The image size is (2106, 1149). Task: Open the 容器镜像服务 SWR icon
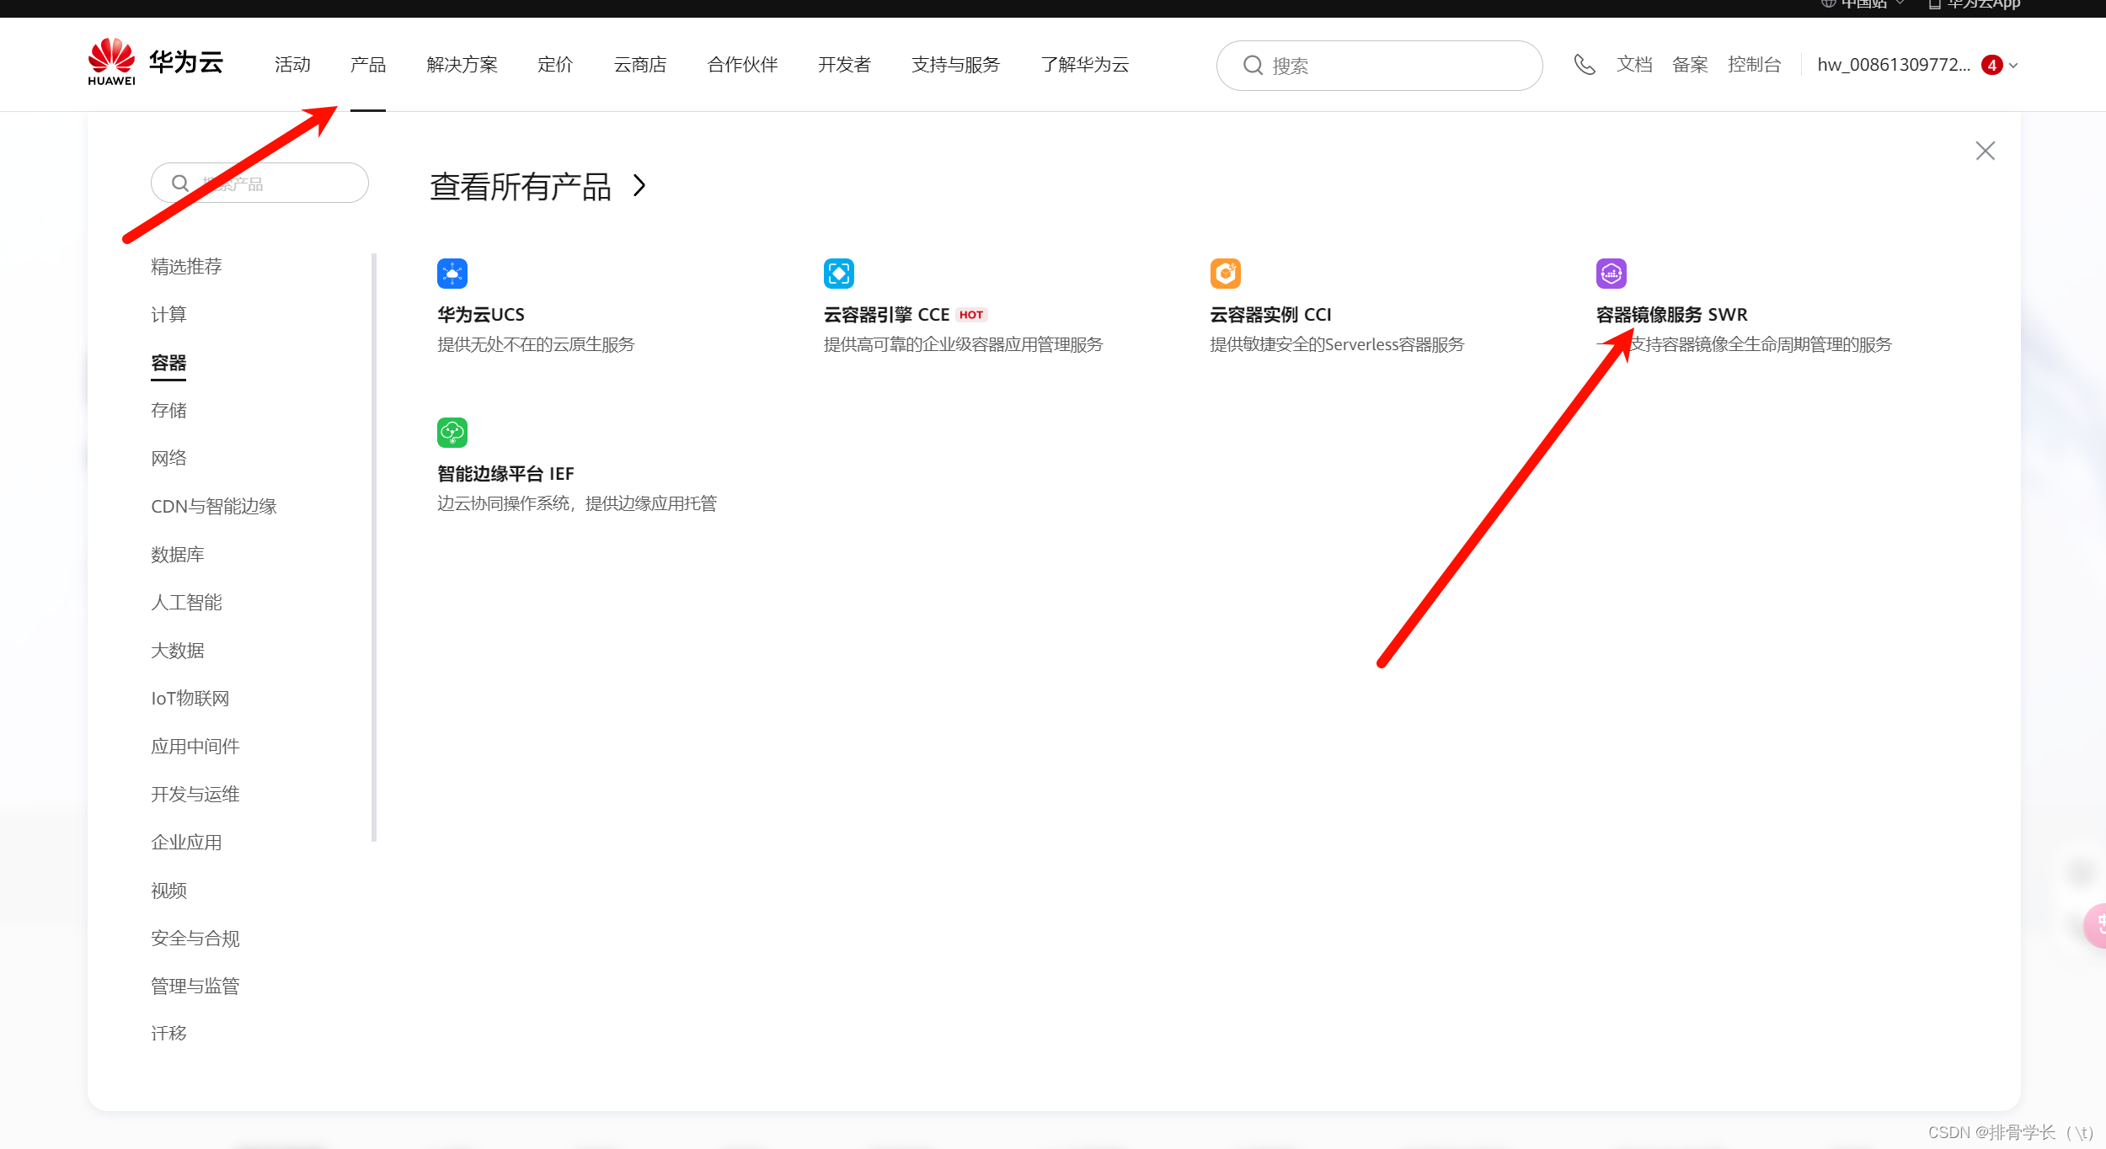click(x=1612, y=274)
